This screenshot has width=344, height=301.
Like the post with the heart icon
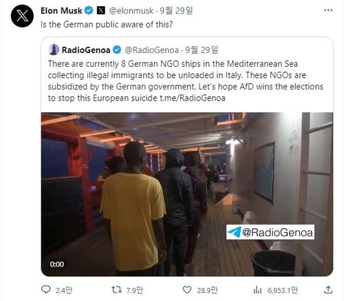click(x=187, y=290)
